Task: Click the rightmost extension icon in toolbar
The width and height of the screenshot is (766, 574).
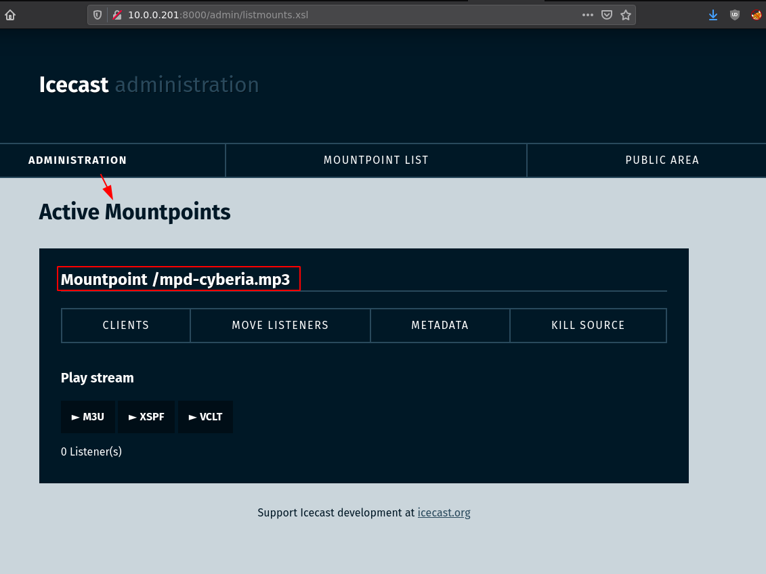Action: click(757, 15)
